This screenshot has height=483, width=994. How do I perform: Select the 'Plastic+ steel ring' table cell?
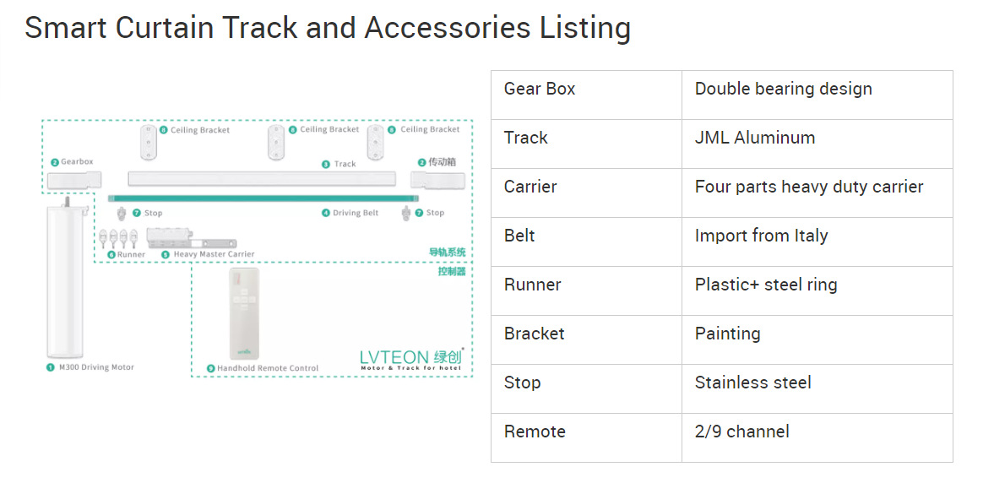coord(817,290)
